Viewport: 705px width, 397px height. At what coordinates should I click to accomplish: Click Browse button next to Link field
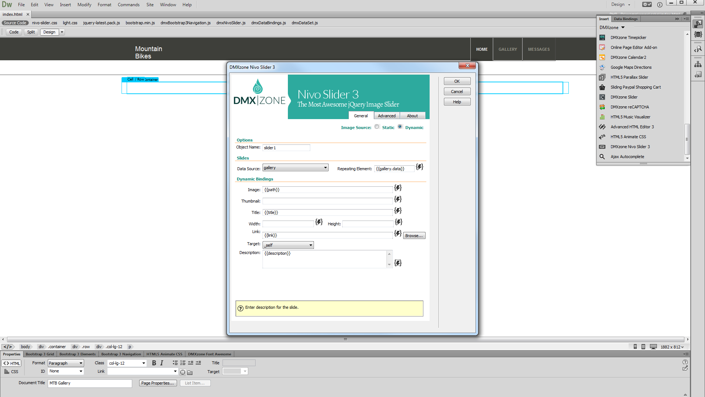point(414,236)
